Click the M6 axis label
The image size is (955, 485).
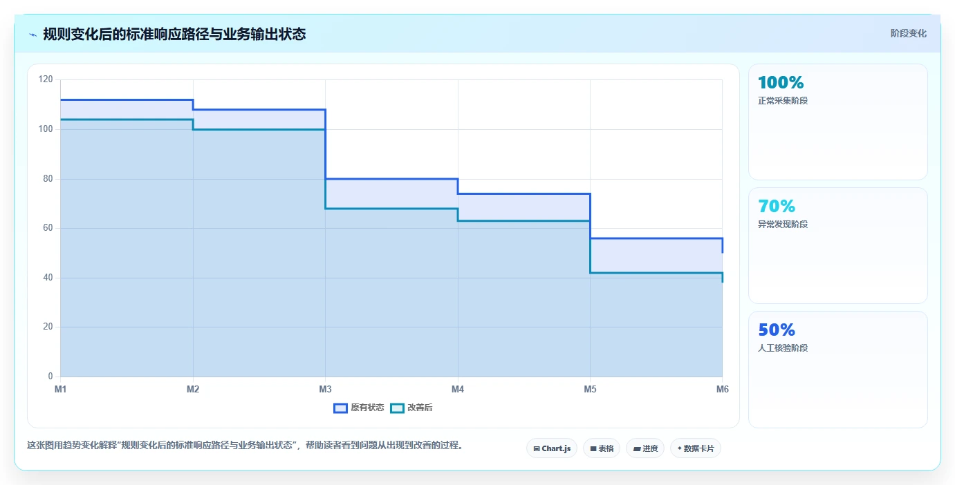click(x=722, y=390)
